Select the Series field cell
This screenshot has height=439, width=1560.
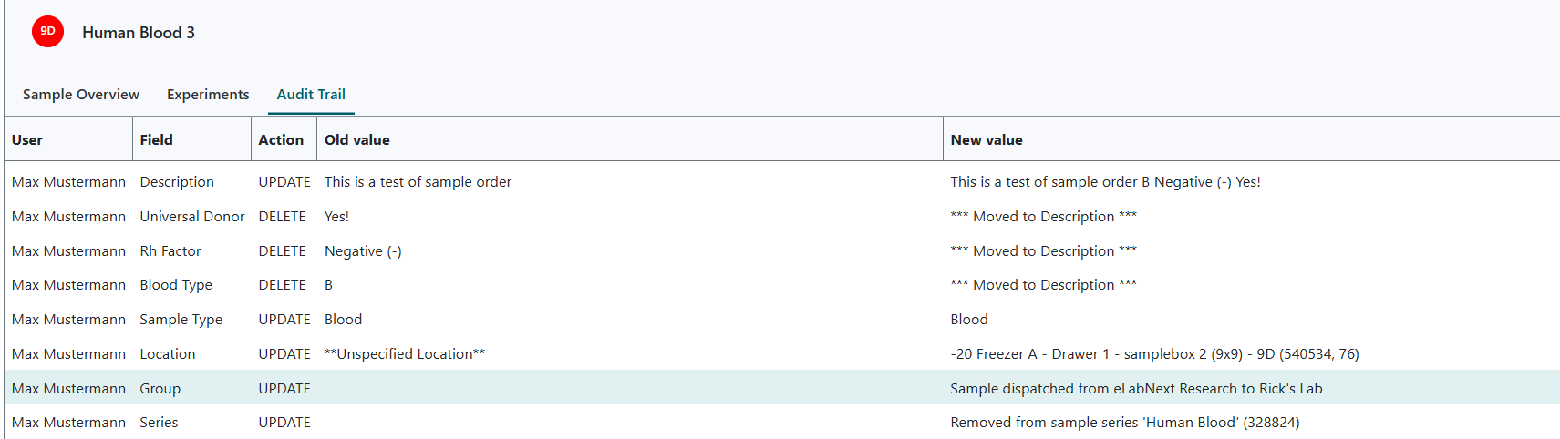click(x=160, y=423)
